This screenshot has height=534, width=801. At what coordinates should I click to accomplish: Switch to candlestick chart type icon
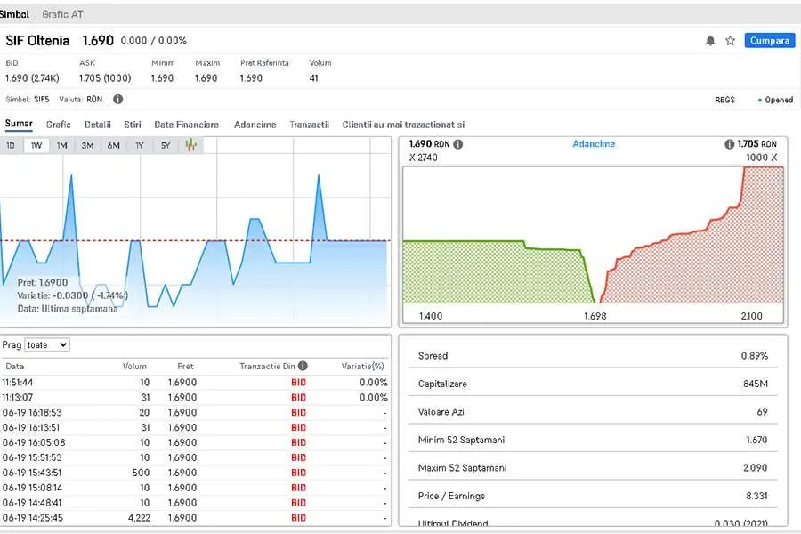(x=191, y=145)
